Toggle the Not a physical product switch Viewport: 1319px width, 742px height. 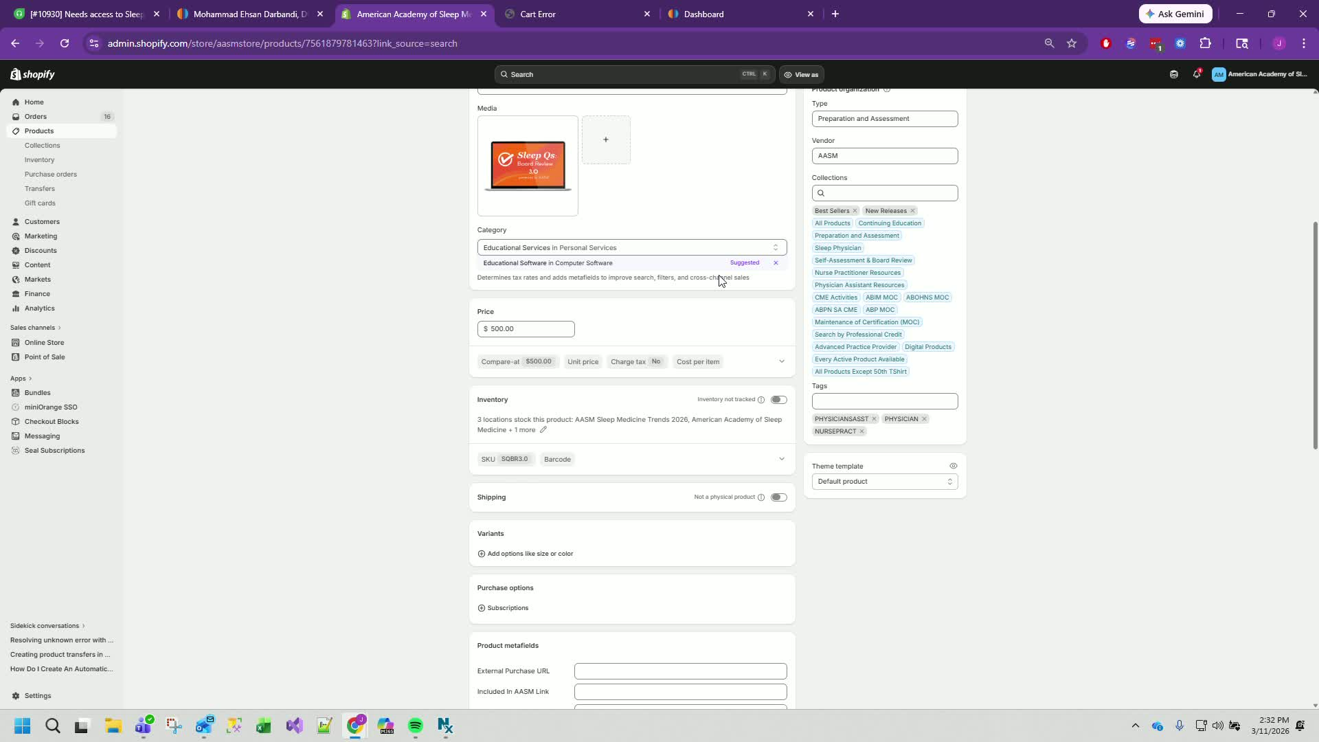tap(778, 497)
